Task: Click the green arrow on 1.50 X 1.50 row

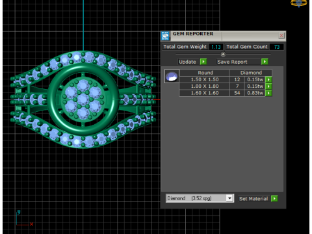Action: [268, 79]
